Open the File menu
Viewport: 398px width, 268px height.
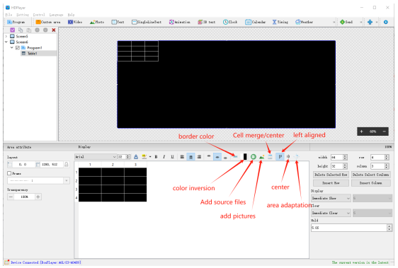point(8,15)
